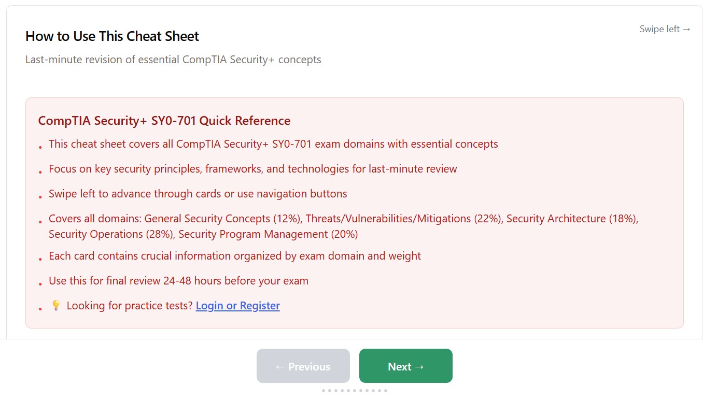Choose the fourth pagination dot
This screenshot has width=703, height=400.
click(x=342, y=391)
